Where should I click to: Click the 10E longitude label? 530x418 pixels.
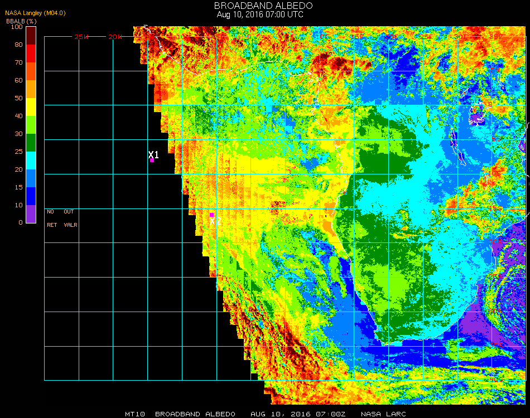322,37
